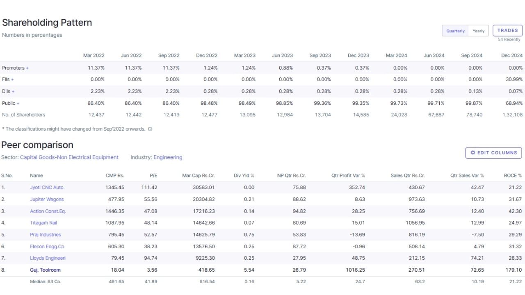Click the 30583.01 market cap value

tap(203, 188)
